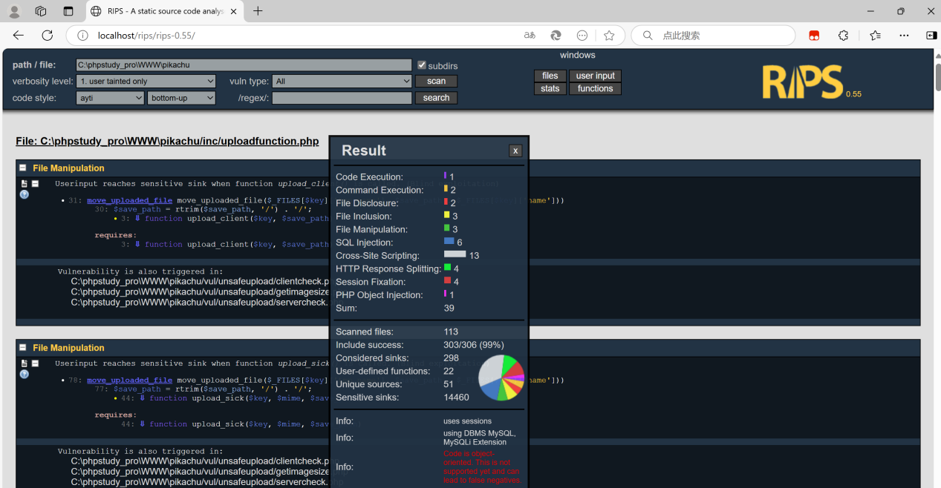
Task: Click the search button next to regex
Action: [x=437, y=98]
